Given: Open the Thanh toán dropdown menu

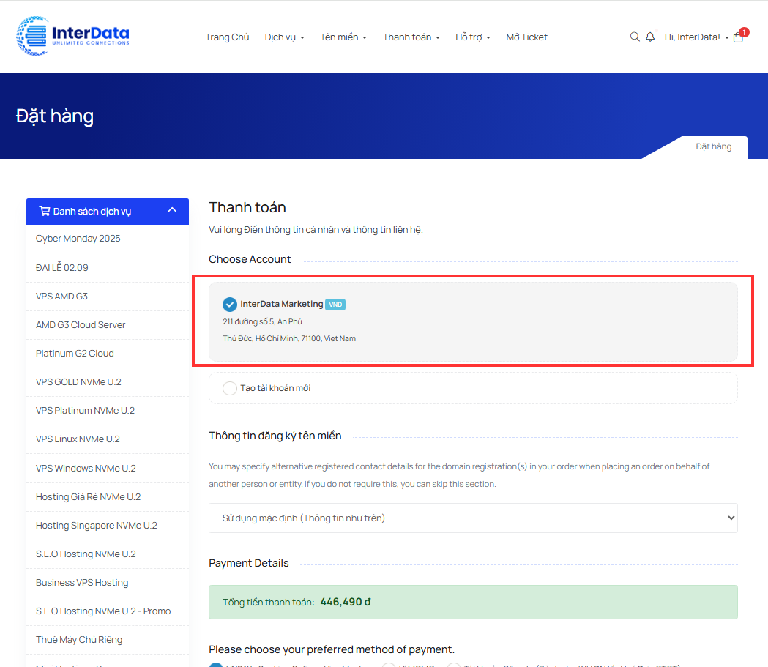Looking at the screenshot, I should (x=411, y=37).
